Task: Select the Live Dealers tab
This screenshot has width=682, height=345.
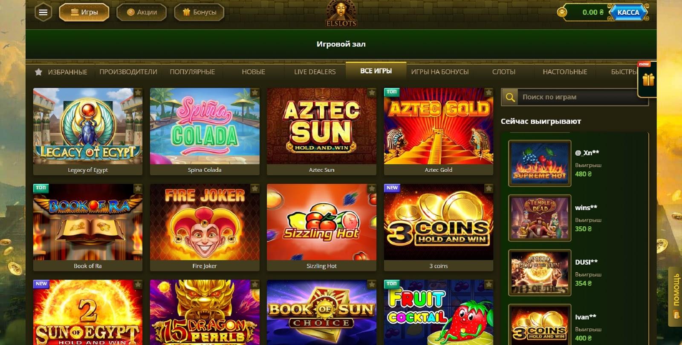Action: [x=315, y=72]
